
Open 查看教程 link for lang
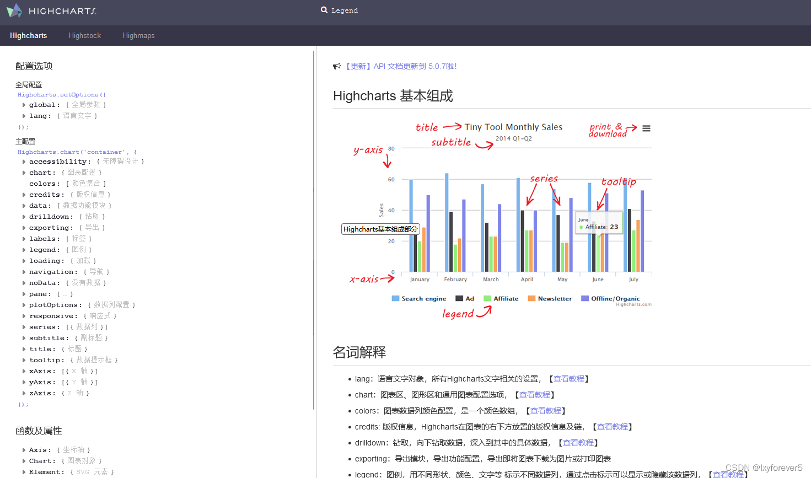(569, 379)
